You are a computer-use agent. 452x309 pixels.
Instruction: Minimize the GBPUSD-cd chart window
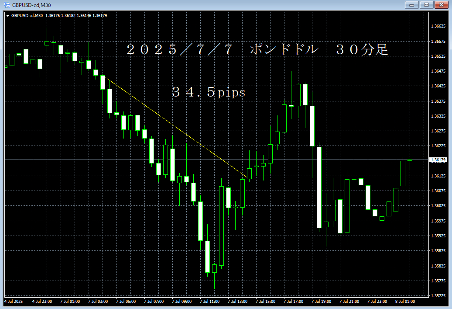pyautogui.click(x=412, y=5)
